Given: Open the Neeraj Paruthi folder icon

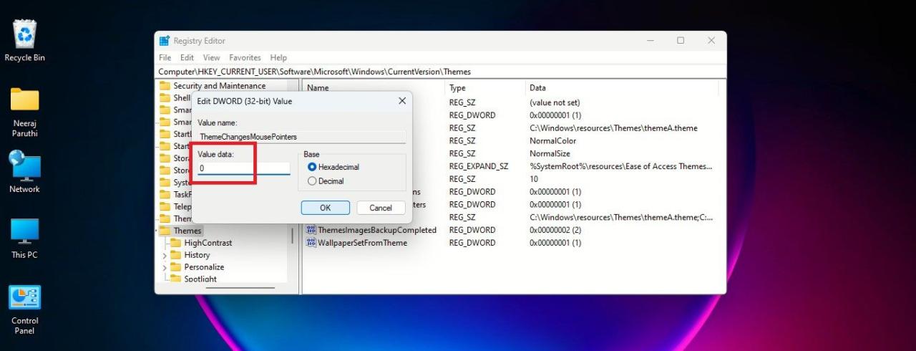Looking at the screenshot, I should click(x=25, y=100).
